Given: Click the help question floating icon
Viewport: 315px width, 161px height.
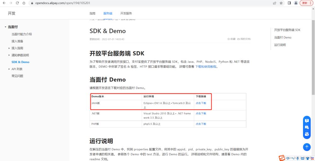Looking at the screenshot, I should pos(307,120).
